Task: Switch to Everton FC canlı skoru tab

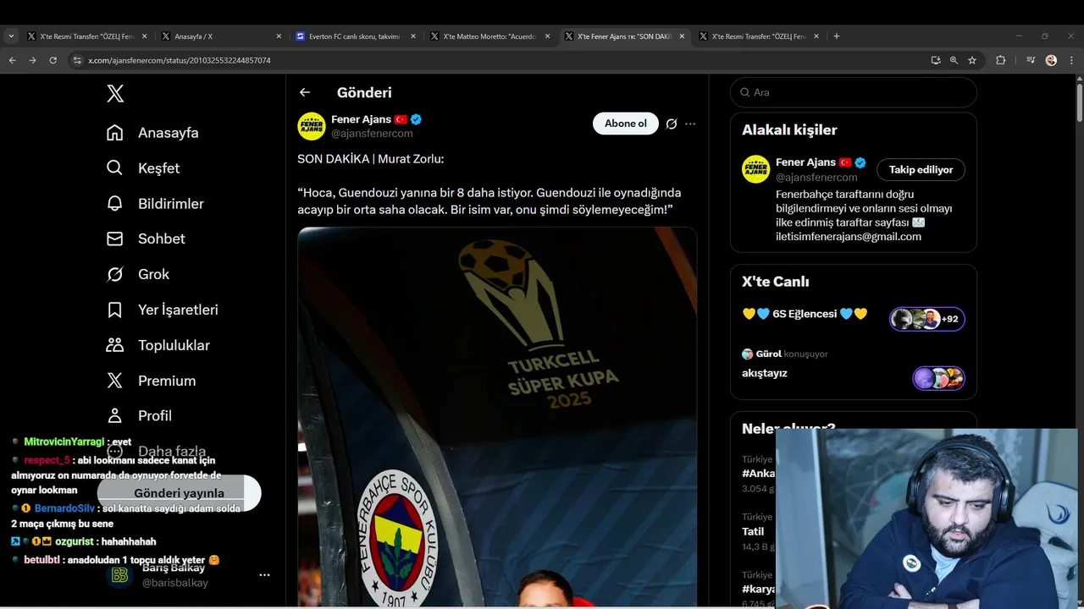Action: pos(355,36)
